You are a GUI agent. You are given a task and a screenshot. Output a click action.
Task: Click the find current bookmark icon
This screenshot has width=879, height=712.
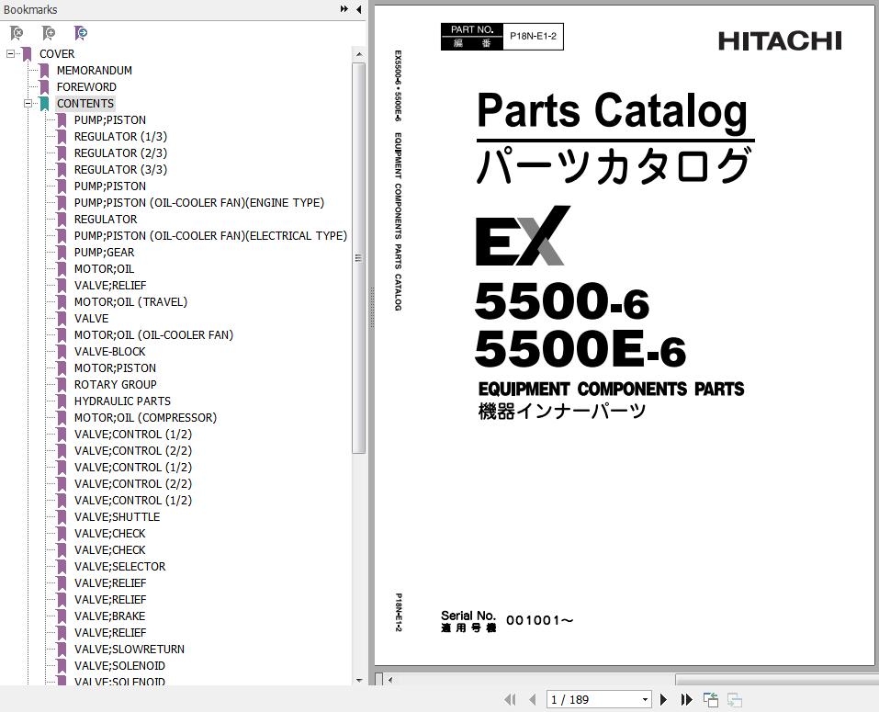click(81, 33)
